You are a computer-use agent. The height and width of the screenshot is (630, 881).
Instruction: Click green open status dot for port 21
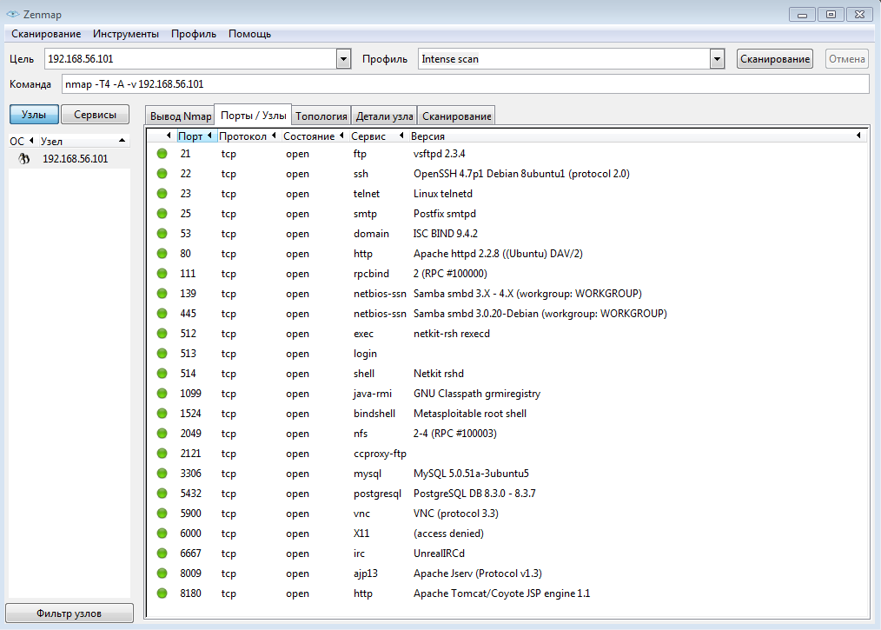[x=162, y=154]
